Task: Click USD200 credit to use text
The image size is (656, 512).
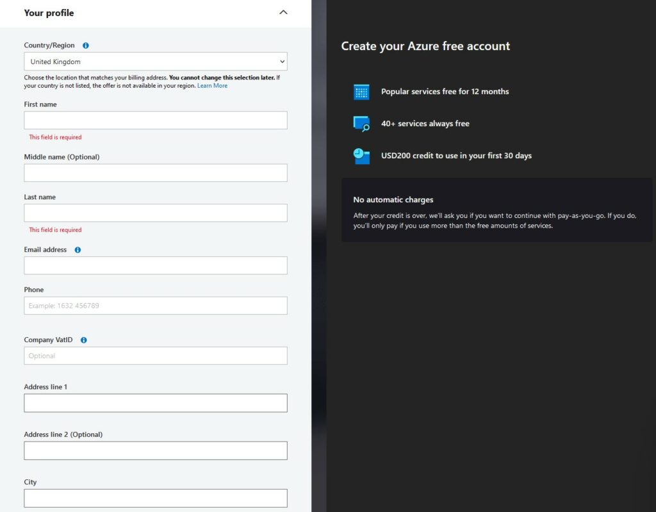Action: (456, 156)
